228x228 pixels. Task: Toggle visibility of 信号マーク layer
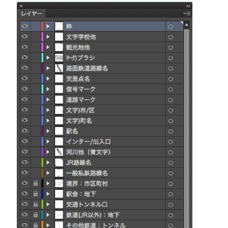25,89
